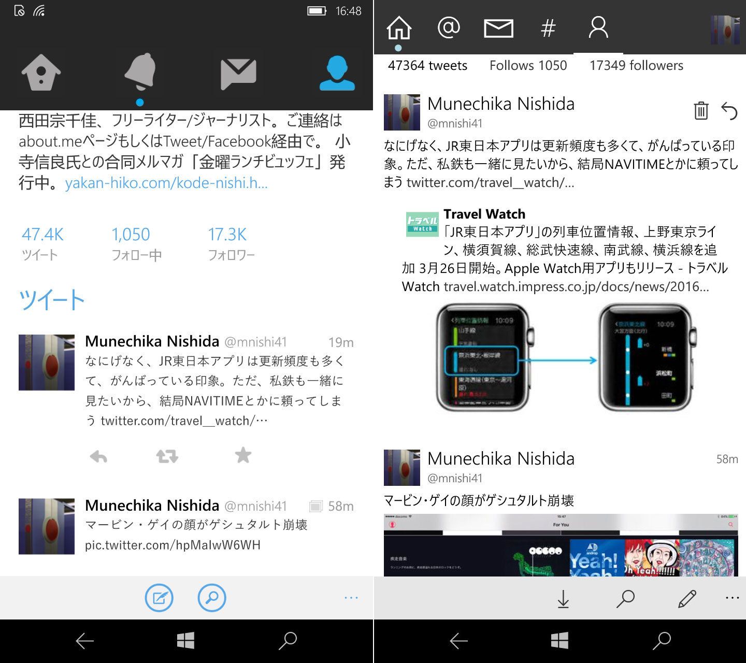Image resolution: width=746 pixels, height=663 pixels.
Task: Tap the retweet icon under first tweet
Action: coord(167,456)
